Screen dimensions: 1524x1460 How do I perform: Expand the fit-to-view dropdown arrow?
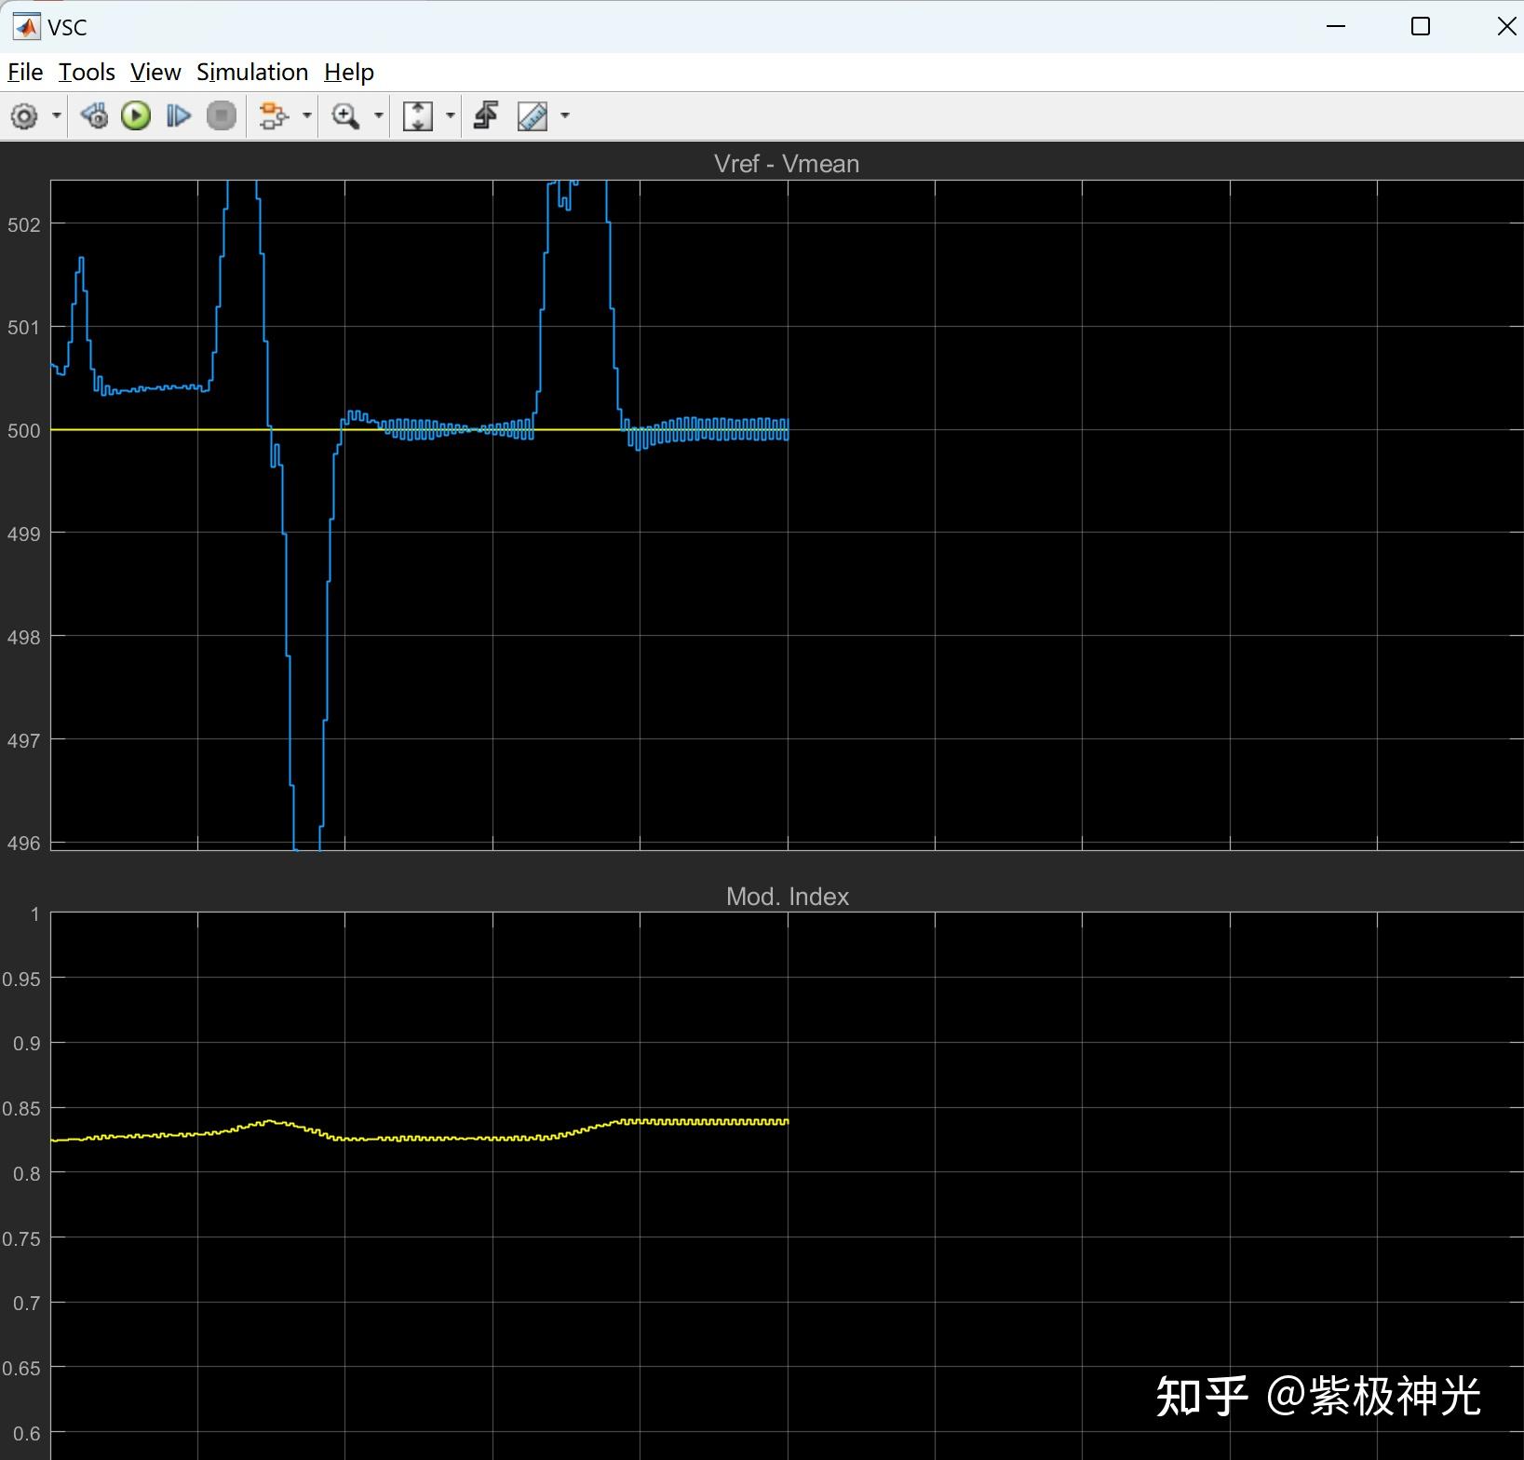pyautogui.click(x=451, y=115)
